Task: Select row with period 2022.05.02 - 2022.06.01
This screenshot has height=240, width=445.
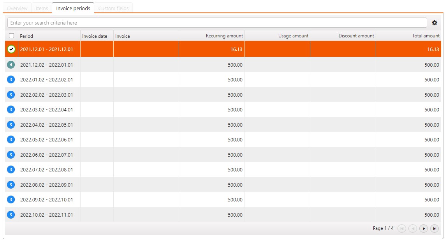Action: (x=46, y=139)
